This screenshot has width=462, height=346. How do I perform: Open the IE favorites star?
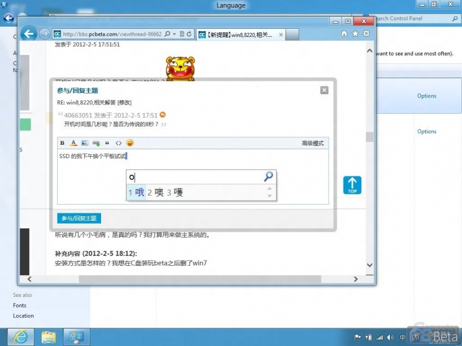(355, 33)
